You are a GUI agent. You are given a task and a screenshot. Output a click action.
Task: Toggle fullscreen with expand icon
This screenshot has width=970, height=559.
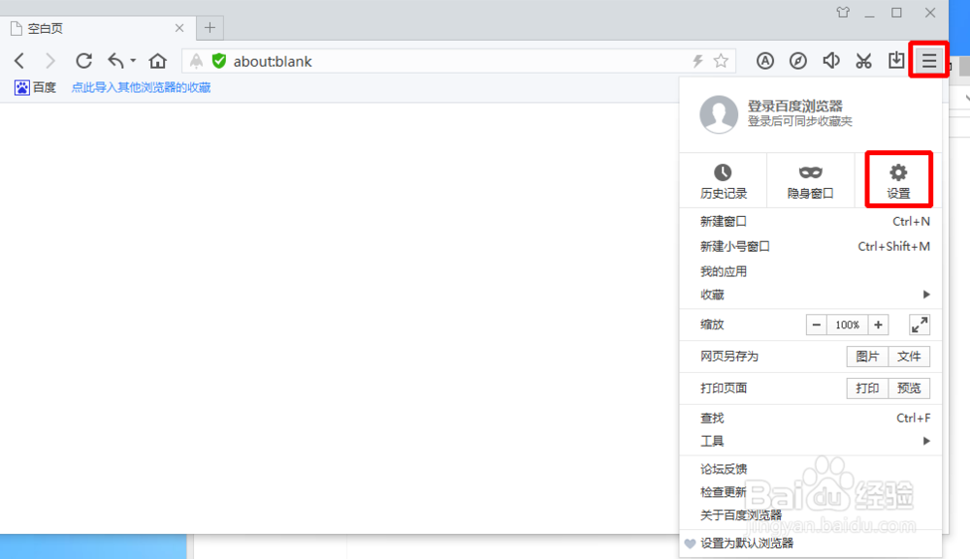[x=920, y=325]
